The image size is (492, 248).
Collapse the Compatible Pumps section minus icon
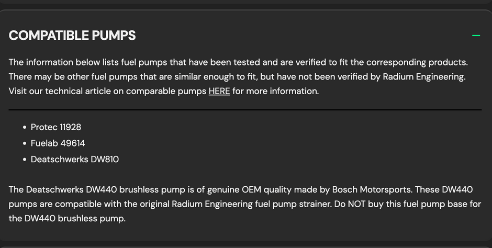tap(476, 36)
